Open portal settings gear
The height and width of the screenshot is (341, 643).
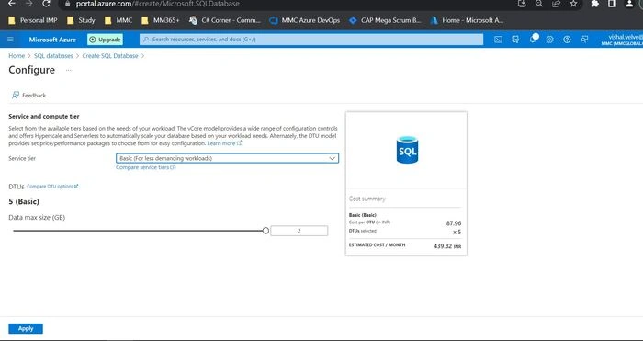549,40
